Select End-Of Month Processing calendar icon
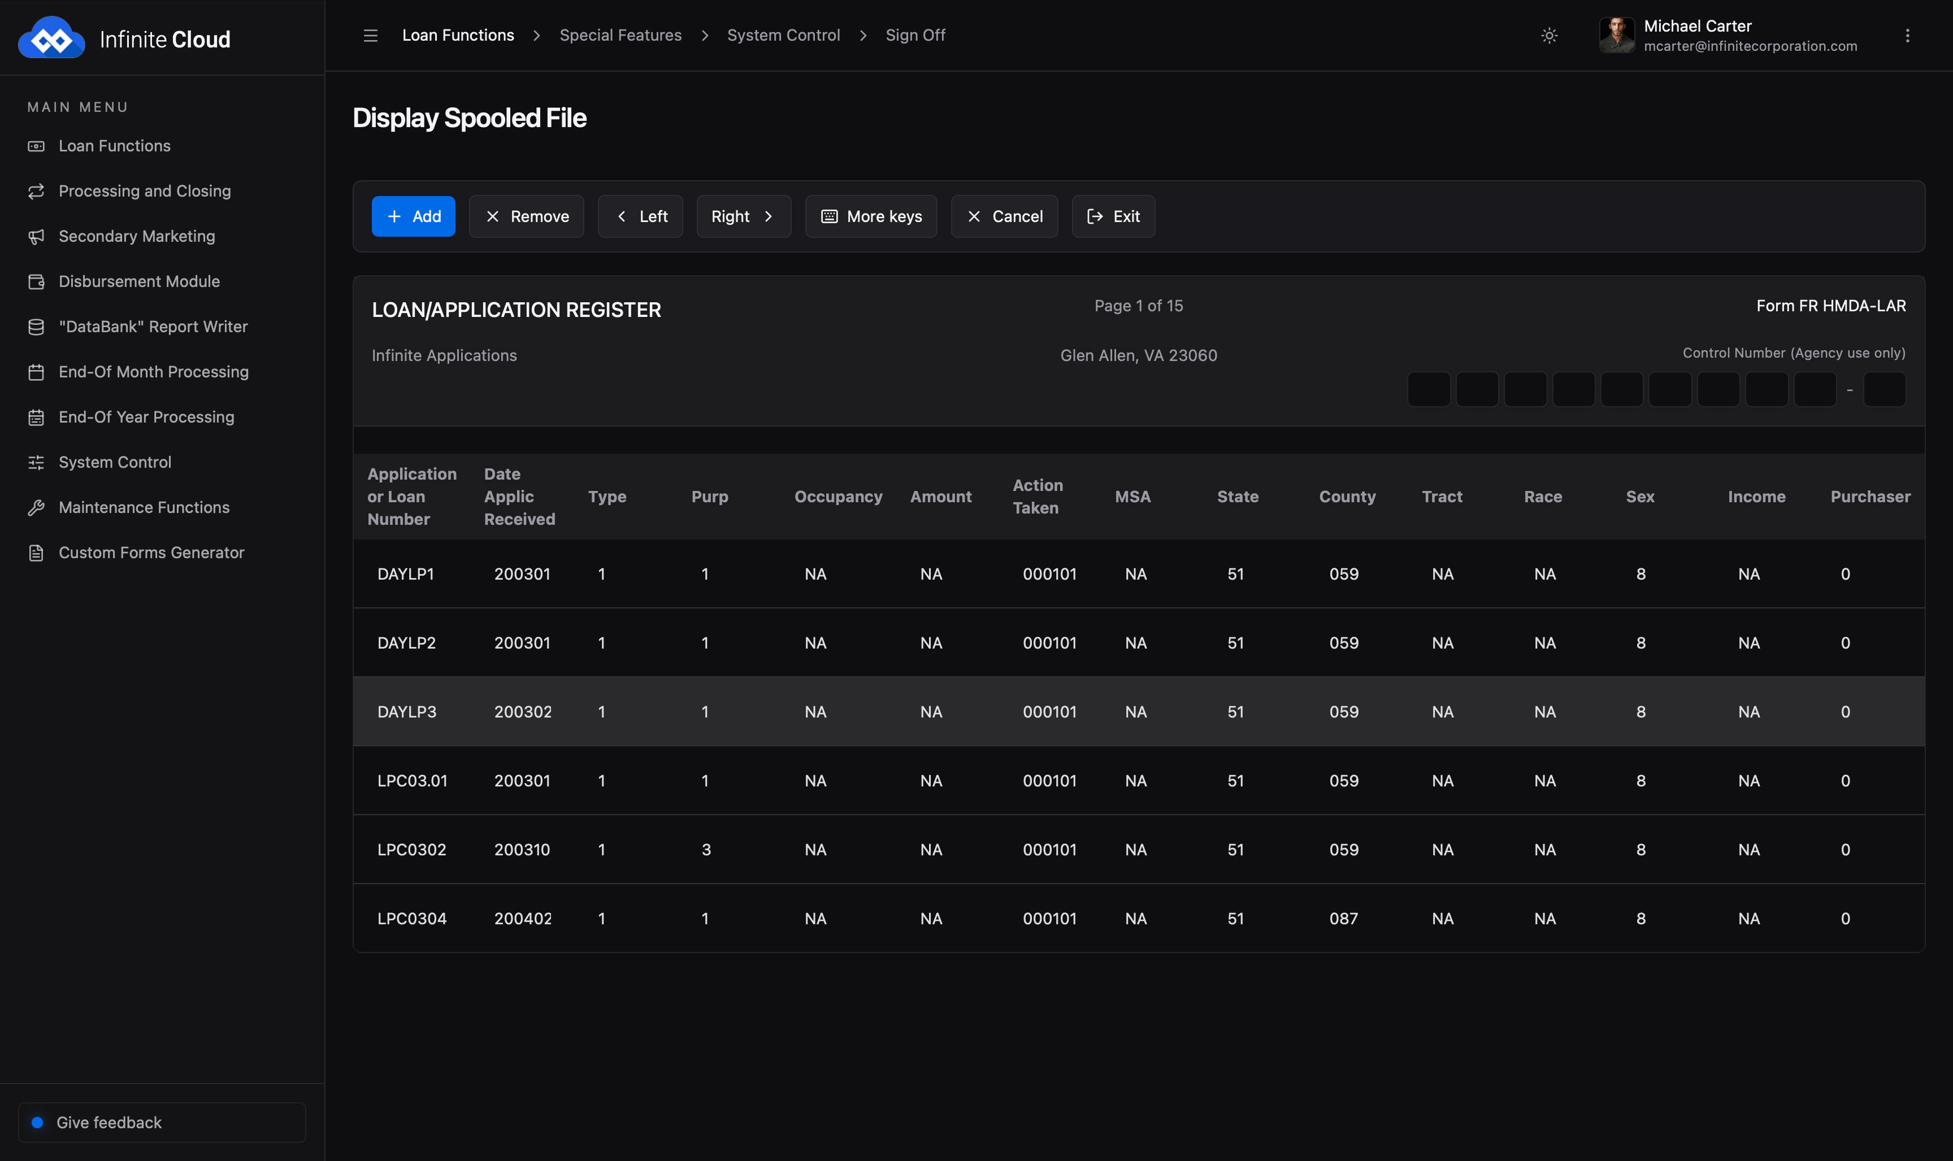 point(37,372)
